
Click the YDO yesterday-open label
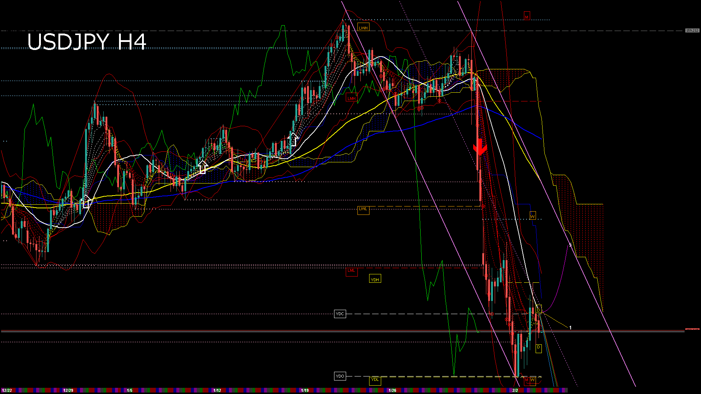click(340, 375)
